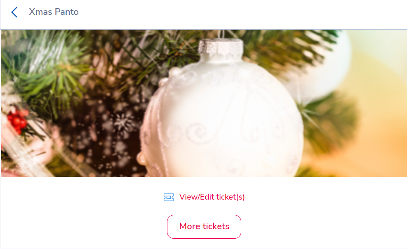Edit tickets via the pink View/Edit text
This screenshot has width=407, height=249.
(212, 197)
